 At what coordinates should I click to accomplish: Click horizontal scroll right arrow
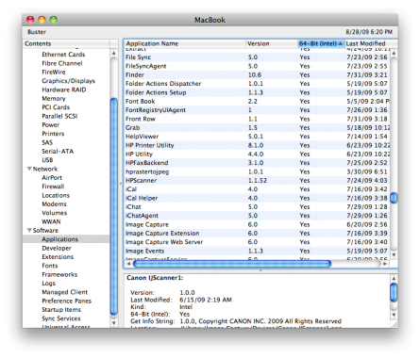point(385,264)
